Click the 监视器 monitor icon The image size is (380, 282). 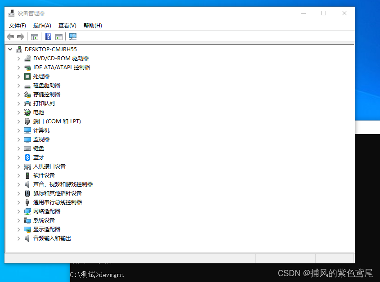27,139
